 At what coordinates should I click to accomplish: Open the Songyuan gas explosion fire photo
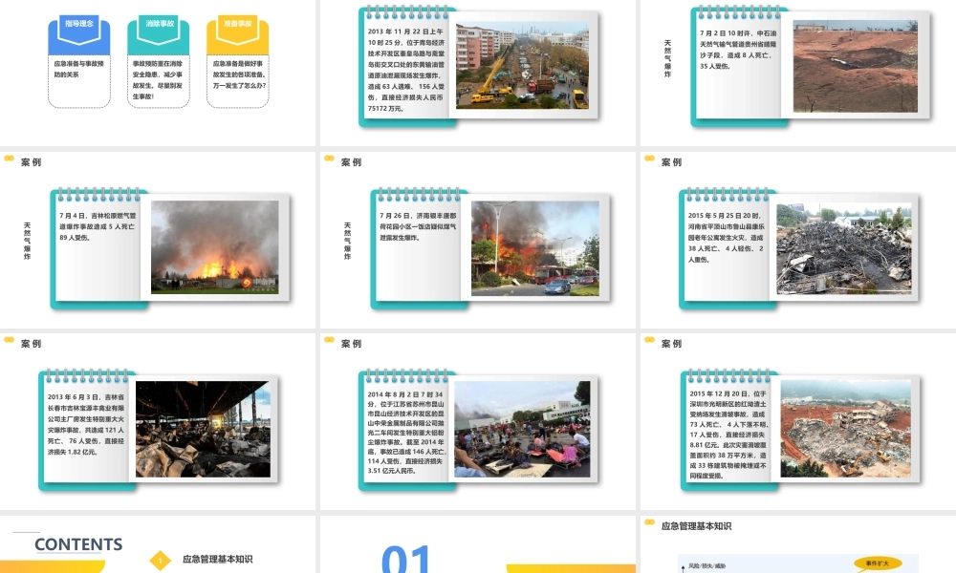pyautogui.click(x=207, y=245)
